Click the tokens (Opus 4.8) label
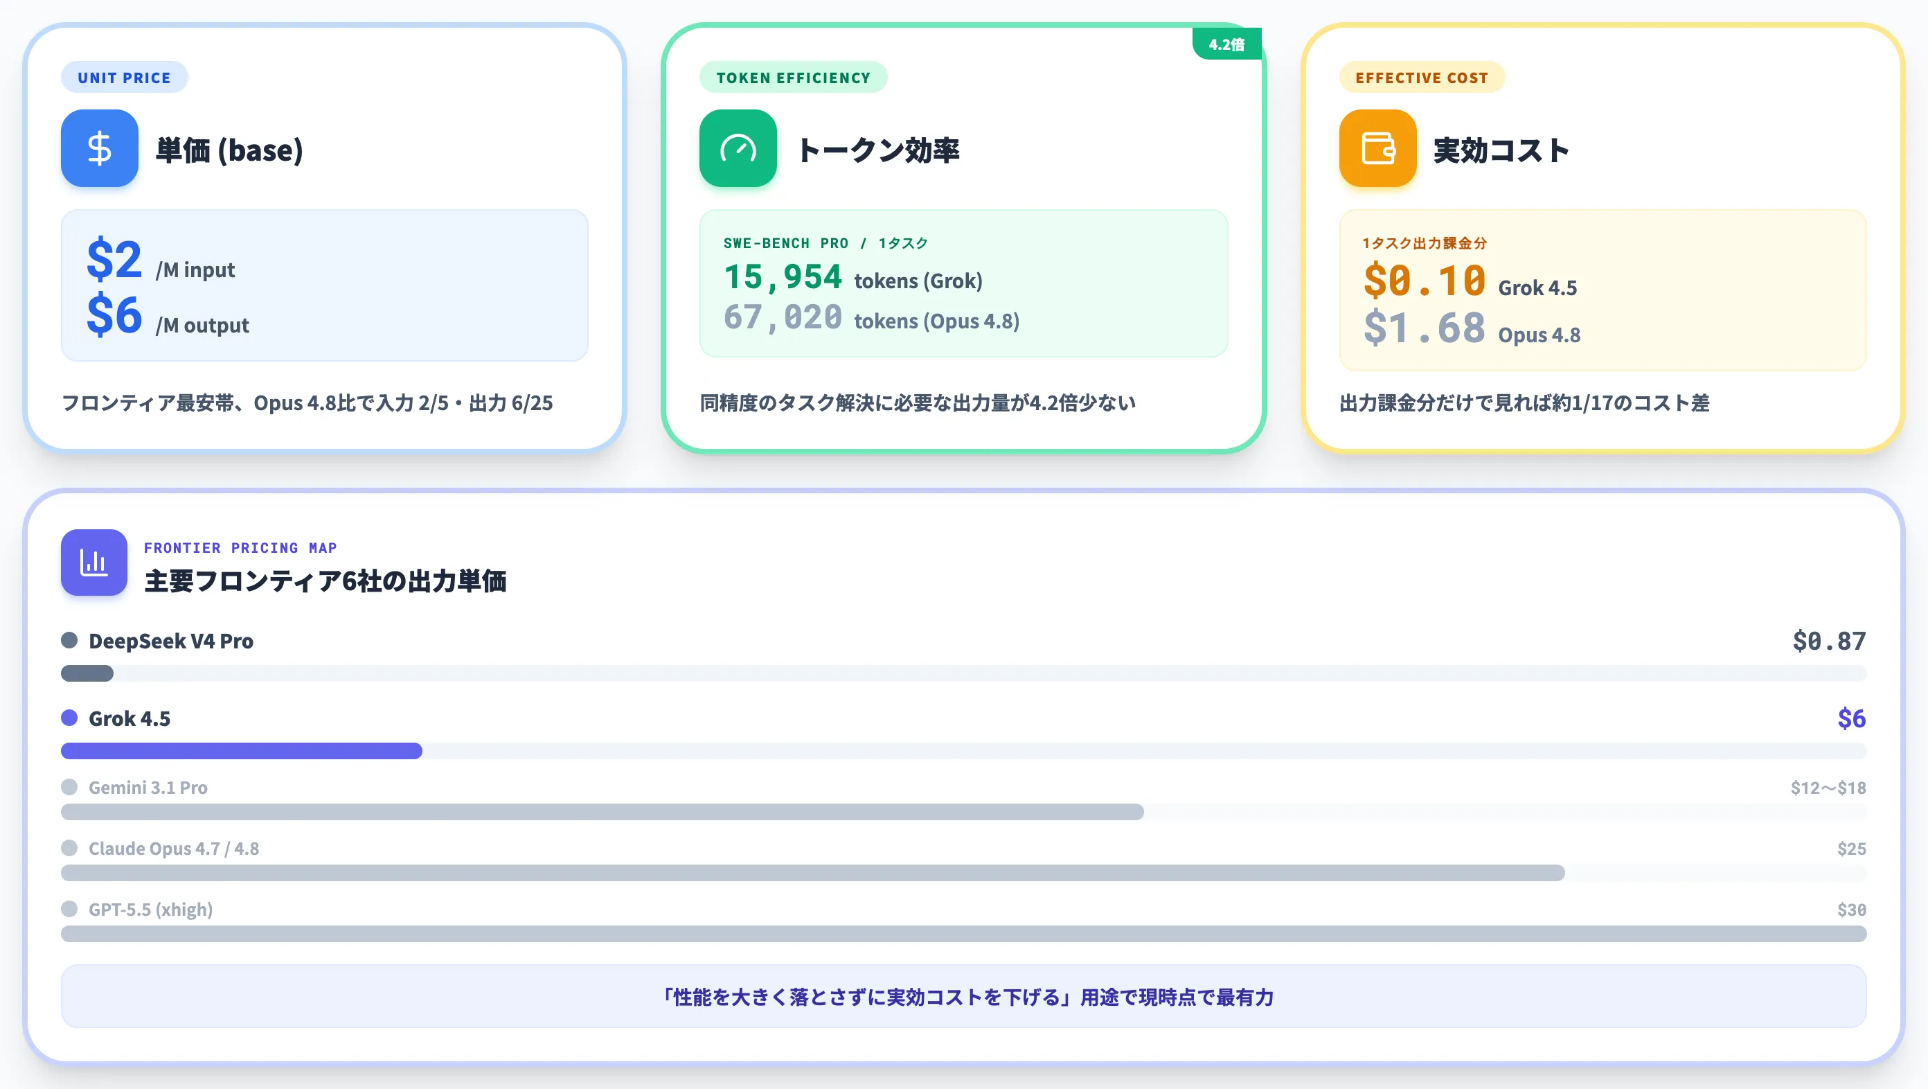The height and width of the screenshot is (1089, 1928). click(937, 321)
